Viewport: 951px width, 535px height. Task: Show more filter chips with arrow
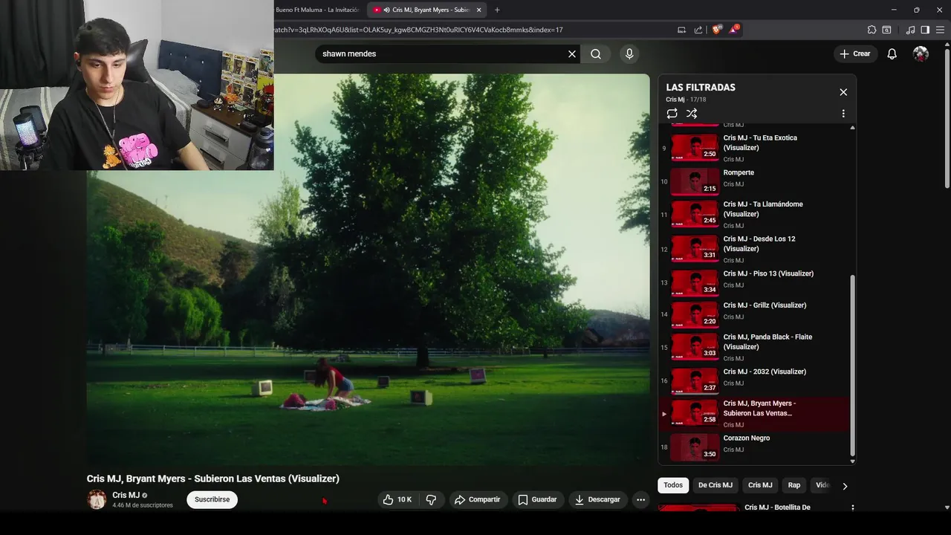pyautogui.click(x=845, y=486)
